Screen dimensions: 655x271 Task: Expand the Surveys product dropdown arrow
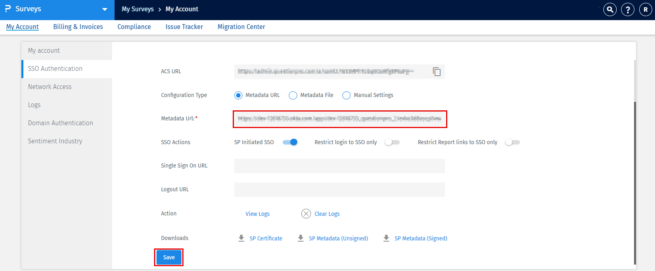point(105,9)
